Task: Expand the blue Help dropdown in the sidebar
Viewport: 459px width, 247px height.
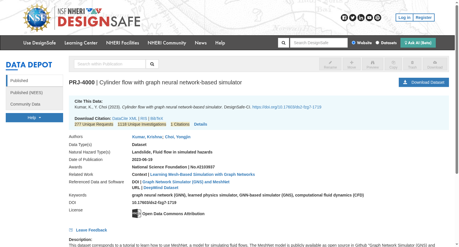Action: (x=34, y=118)
